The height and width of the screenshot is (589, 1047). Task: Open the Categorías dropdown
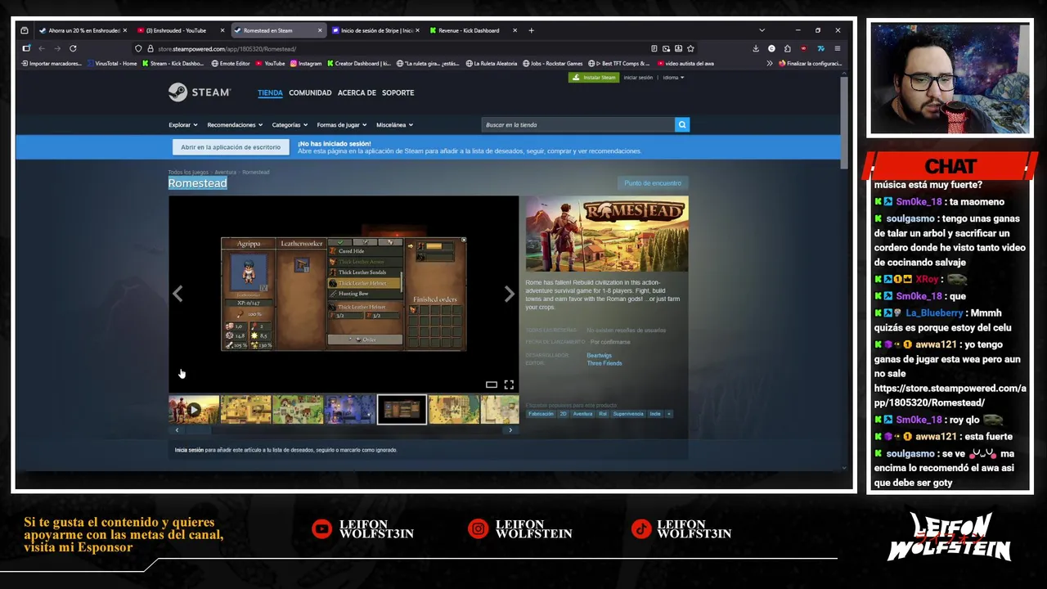pyautogui.click(x=290, y=124)
